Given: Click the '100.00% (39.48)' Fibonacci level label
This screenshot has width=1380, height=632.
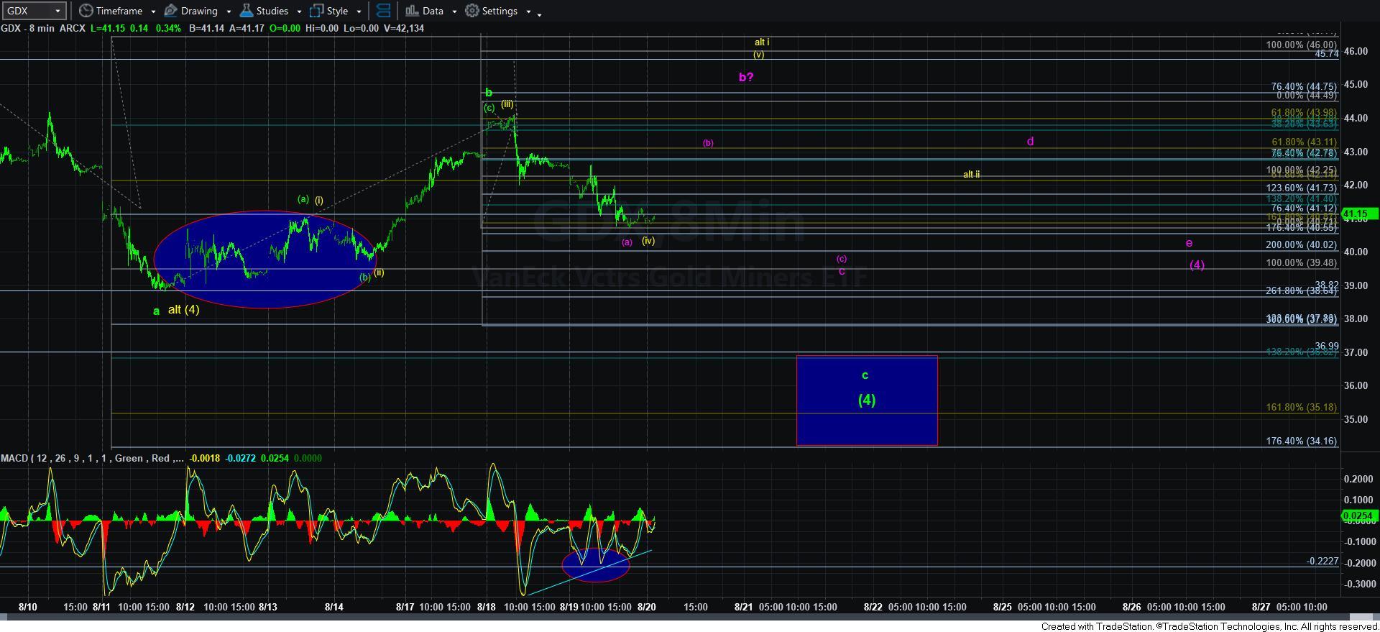Looking at the screenshot, I should click(1301, 262).
